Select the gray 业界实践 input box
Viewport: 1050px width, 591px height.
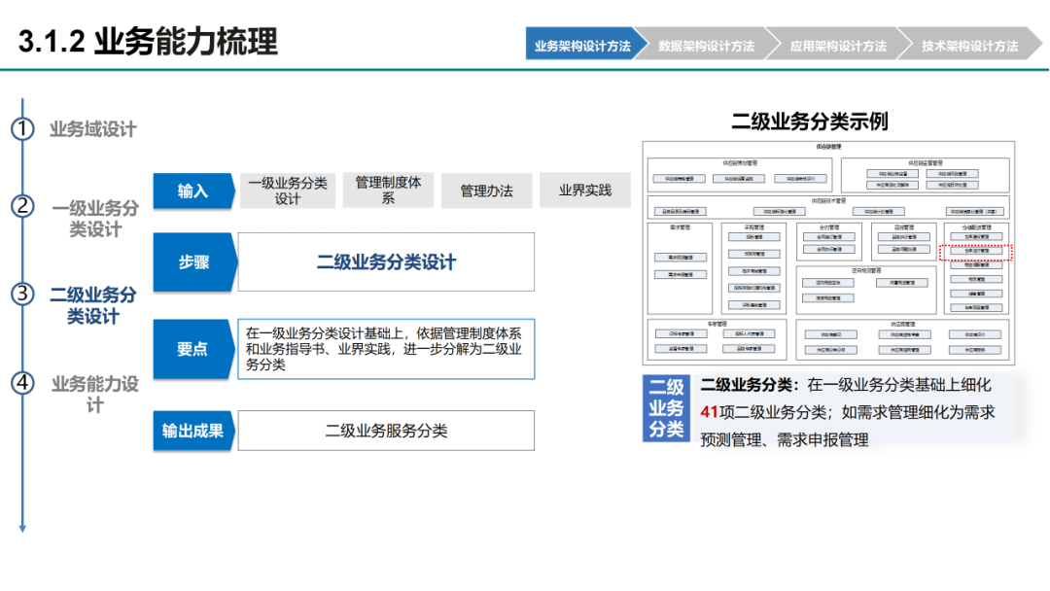coord(585,191)
